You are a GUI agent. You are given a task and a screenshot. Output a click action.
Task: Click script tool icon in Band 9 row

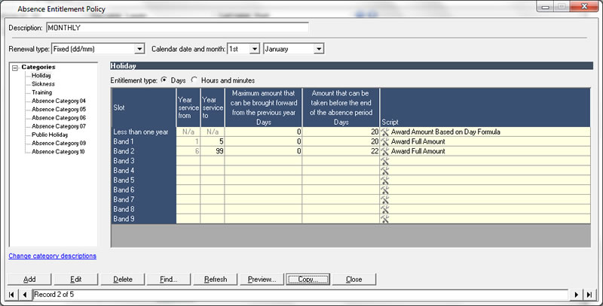(x=384, y=219)
